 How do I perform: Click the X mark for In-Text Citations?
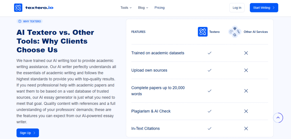pyautogui.click(x=246, y=128)
